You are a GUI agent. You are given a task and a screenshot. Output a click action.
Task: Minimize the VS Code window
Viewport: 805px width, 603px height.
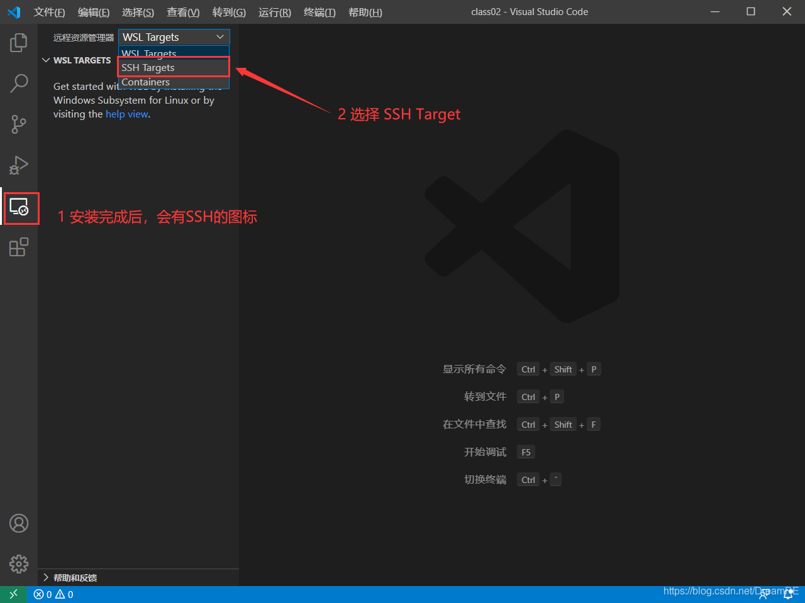click(x=715, y=12)
